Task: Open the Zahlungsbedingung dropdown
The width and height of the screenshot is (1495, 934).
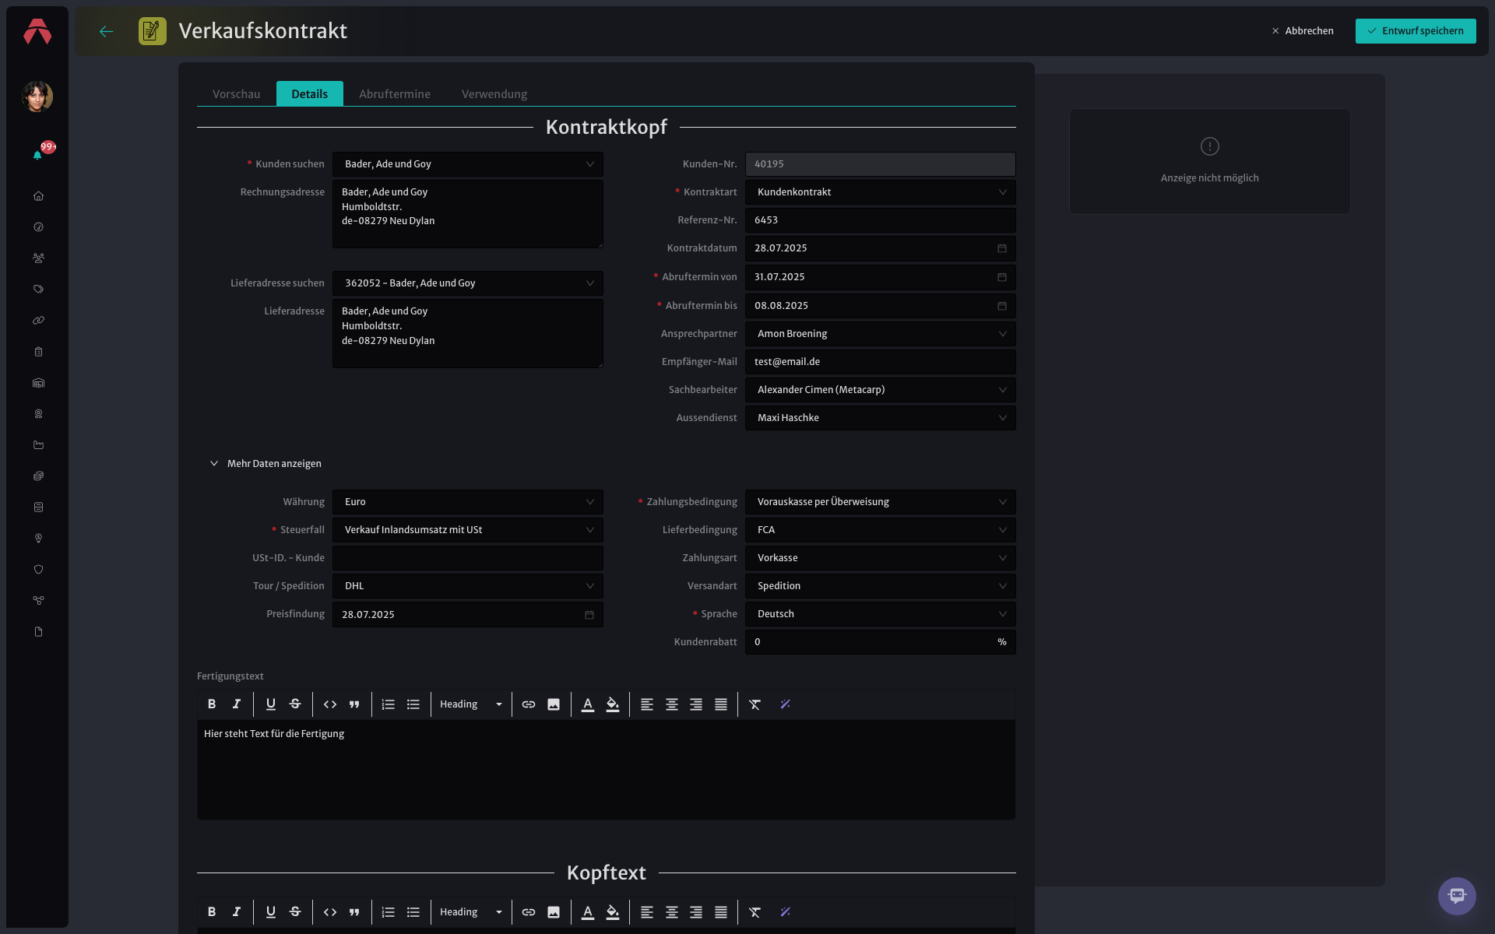Action: pos(881,502)
